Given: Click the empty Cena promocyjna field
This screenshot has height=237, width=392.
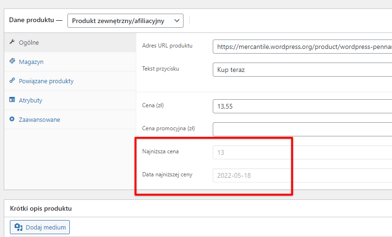Looking at the screenshot, I should [x=302, y=129].
